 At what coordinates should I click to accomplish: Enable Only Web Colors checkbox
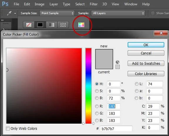point(8,129)
